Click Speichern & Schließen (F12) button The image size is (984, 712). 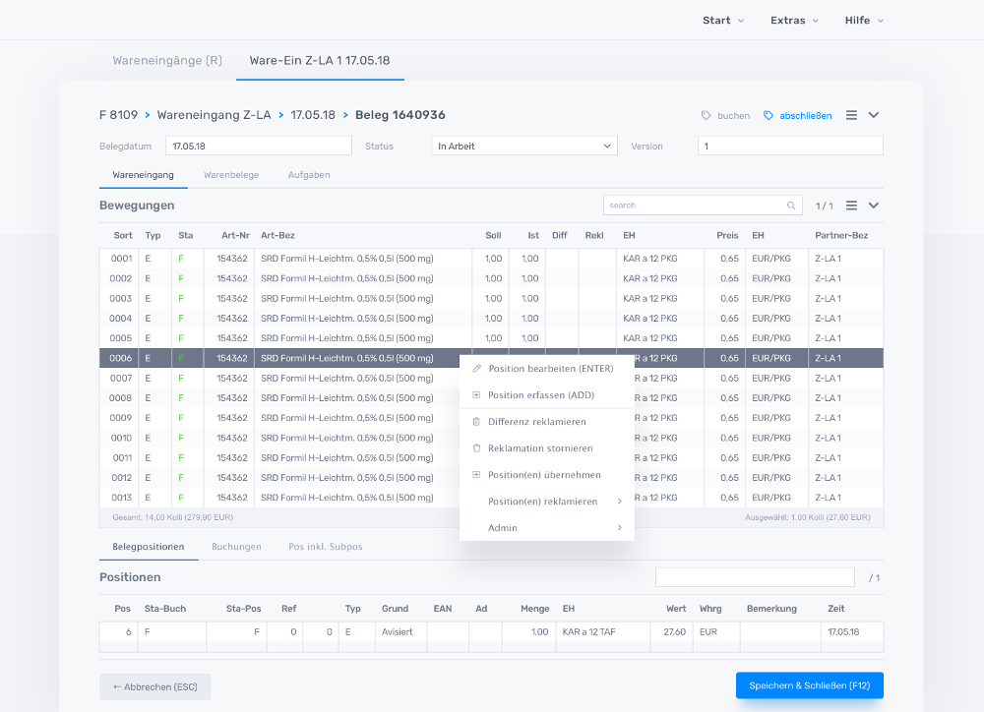[x=809, y=685]
